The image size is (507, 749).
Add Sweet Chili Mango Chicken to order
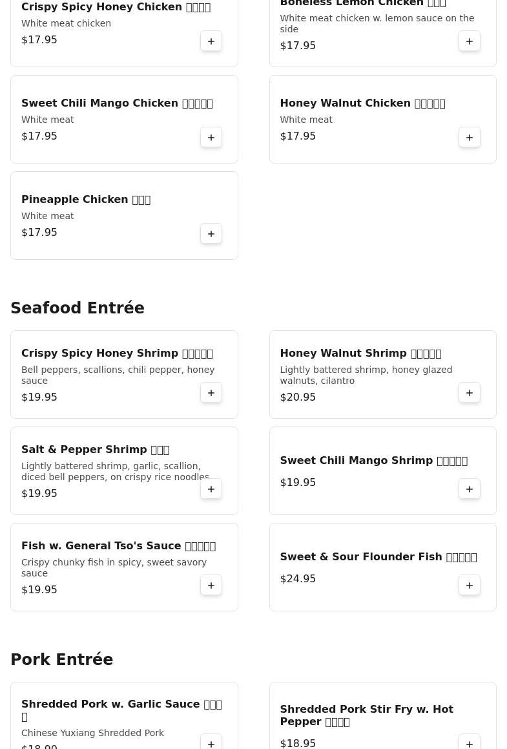(211, 138)
